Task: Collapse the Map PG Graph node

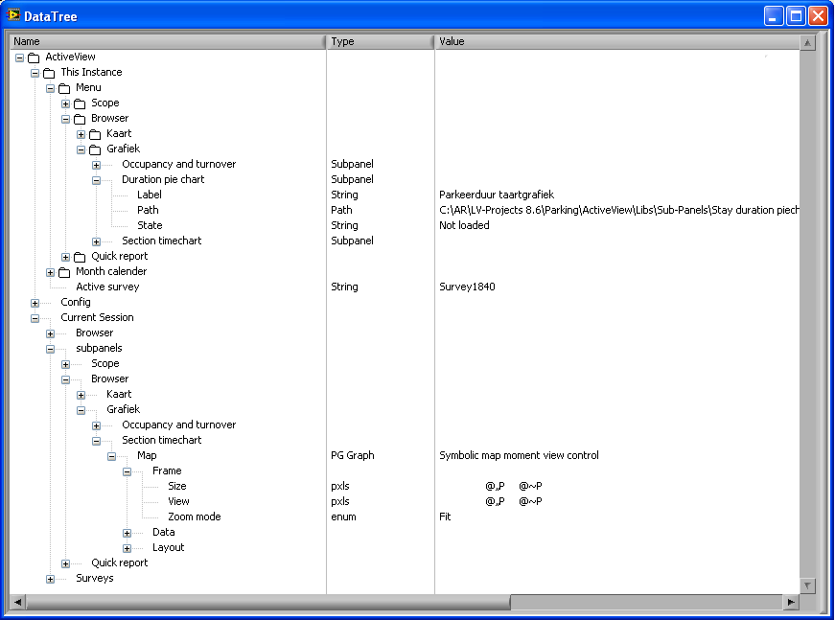Action: pyautogui.click(x=112, y=457)
